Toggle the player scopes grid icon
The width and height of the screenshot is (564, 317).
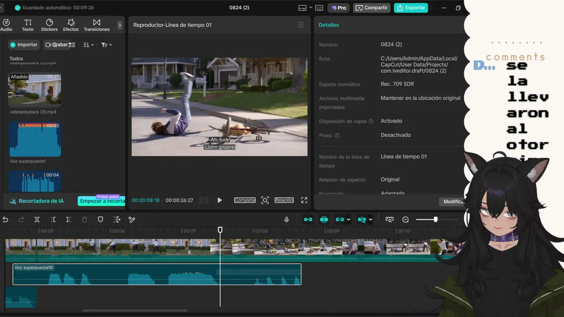pos(204,200)
